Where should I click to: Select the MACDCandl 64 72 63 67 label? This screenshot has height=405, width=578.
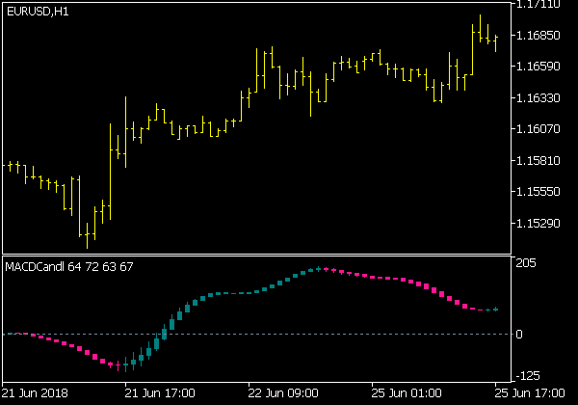[69, 267]
